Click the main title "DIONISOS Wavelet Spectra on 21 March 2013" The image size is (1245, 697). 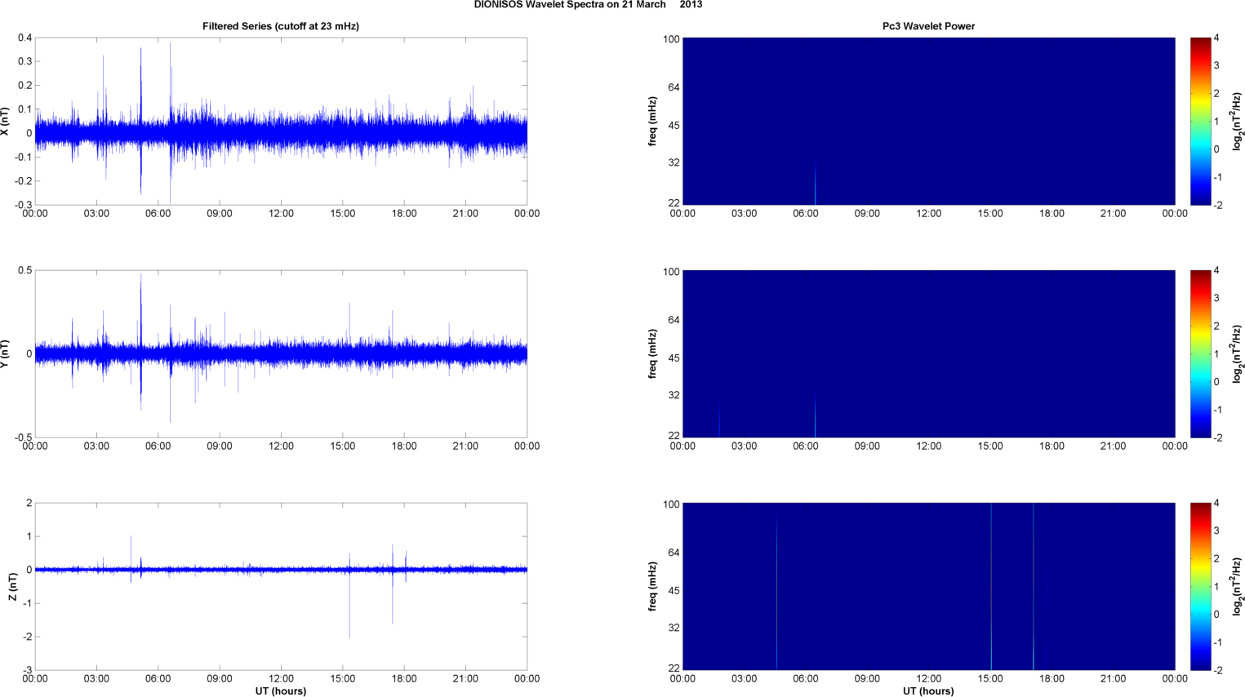point(588,5)
